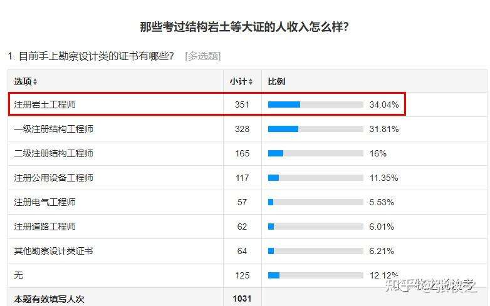Click the 无 option row
Viewport: 490px width, 306px height.
click(19, 275)
